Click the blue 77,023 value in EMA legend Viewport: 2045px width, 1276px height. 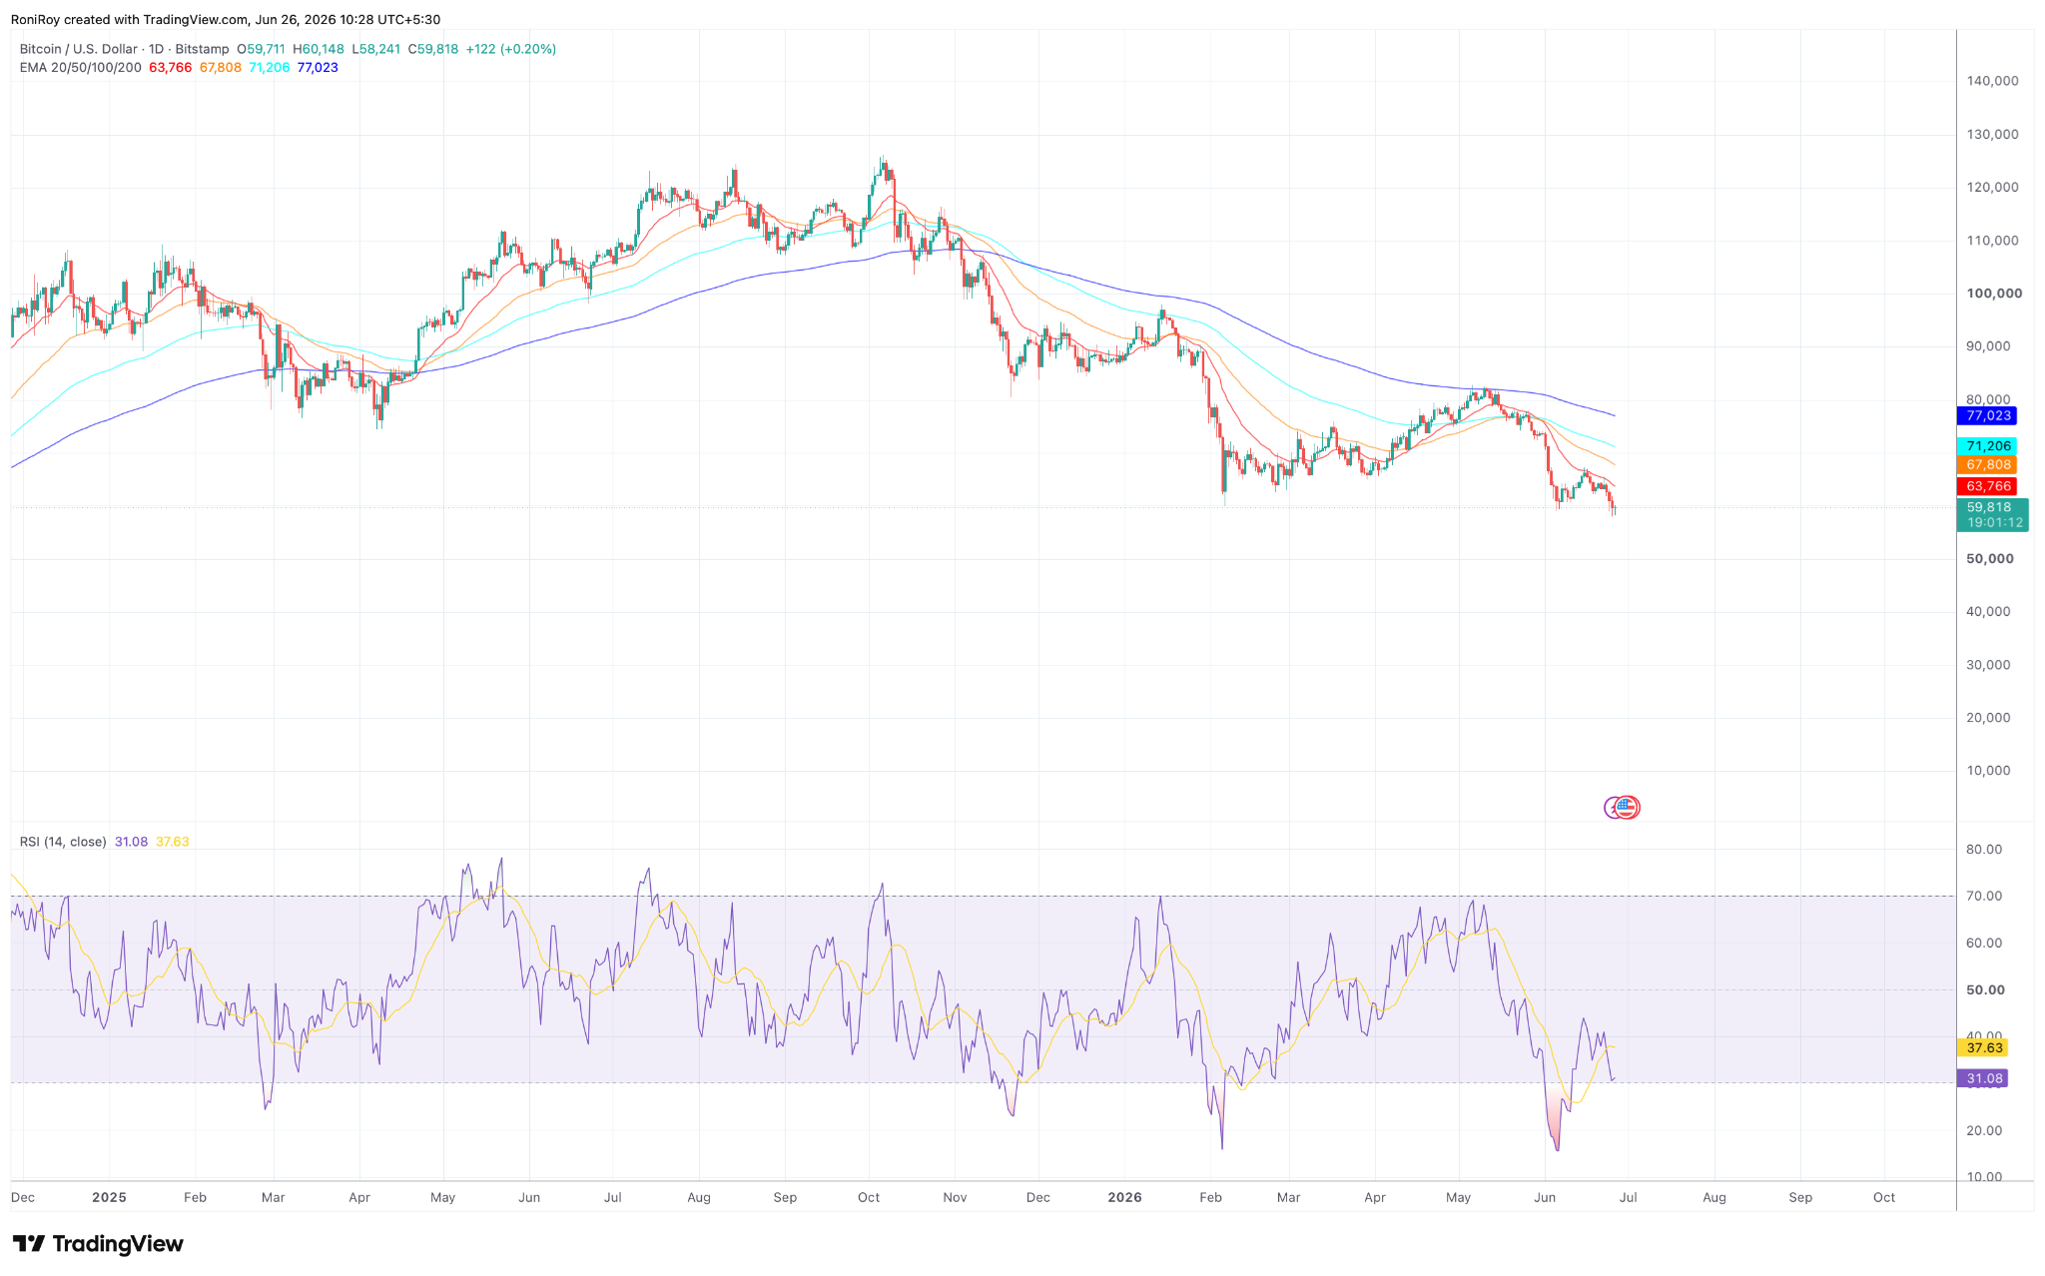318,67
